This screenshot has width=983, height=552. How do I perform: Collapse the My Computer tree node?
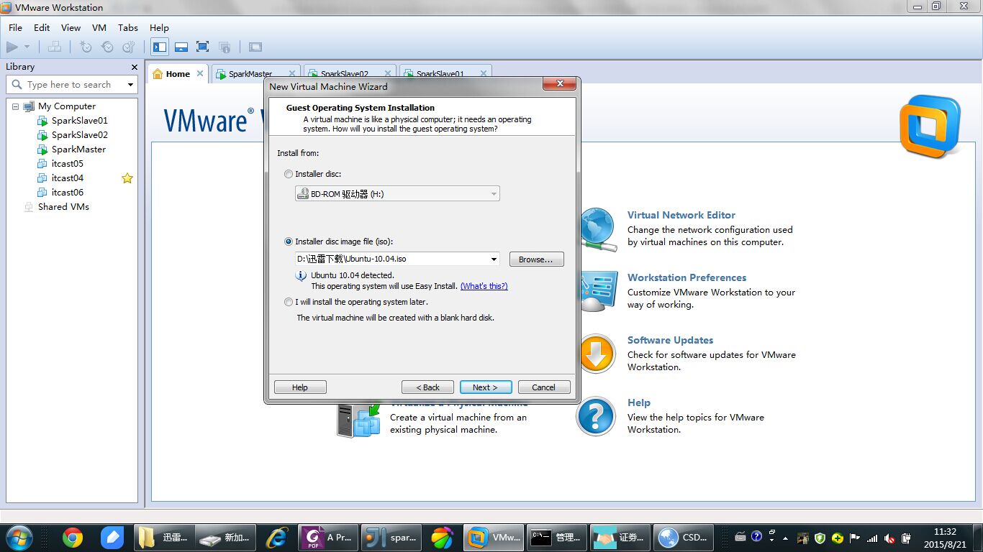(15, 106)
